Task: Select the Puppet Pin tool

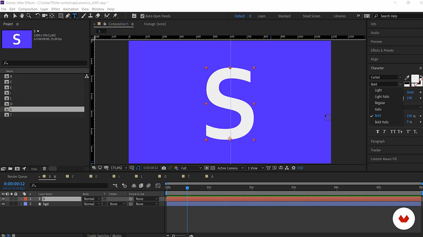Action: tap(115, 16)
